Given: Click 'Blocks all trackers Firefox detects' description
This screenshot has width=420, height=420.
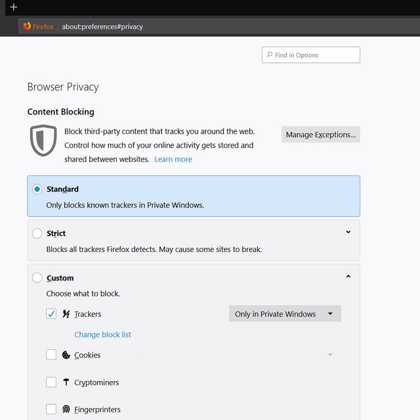Looking at the screenshot, I should [x=154, y=250].
